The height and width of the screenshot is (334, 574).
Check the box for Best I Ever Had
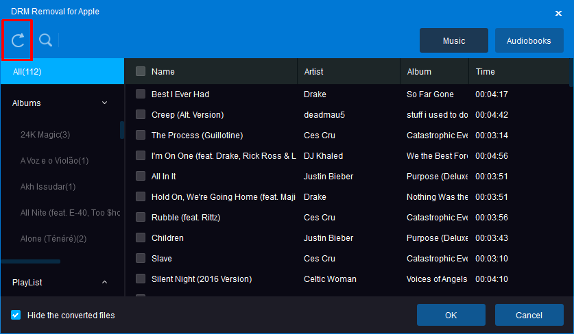[141, 94]
